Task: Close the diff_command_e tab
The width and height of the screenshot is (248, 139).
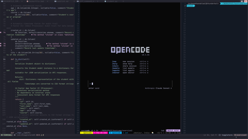Action: [x=97, y=1]
